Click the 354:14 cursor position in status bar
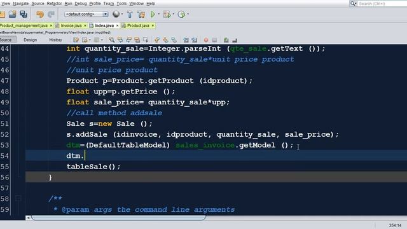Screen dimensions: 407x229 pyautogui.click(x=395, y=225)
